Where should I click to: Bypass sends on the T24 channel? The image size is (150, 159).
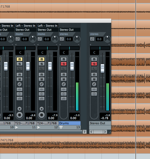(42, 98)
